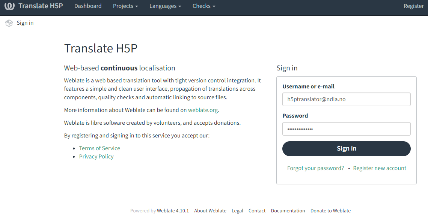Click the Weblate logo icon
This screenshot has height=218, width=428.
[x=9, y=6]
